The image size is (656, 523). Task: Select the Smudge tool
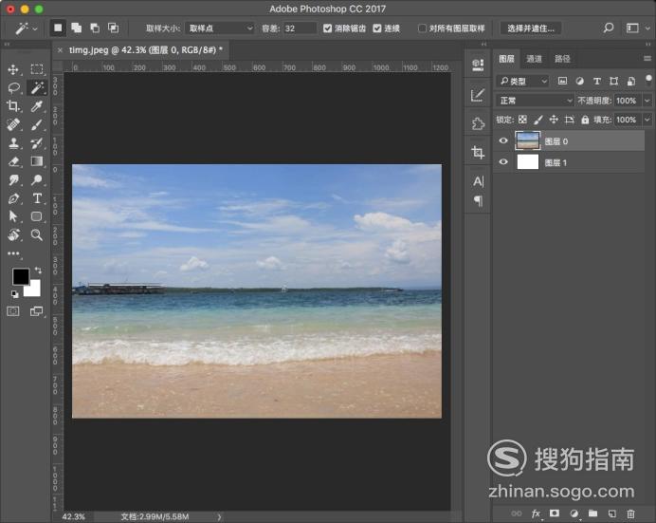13,180
